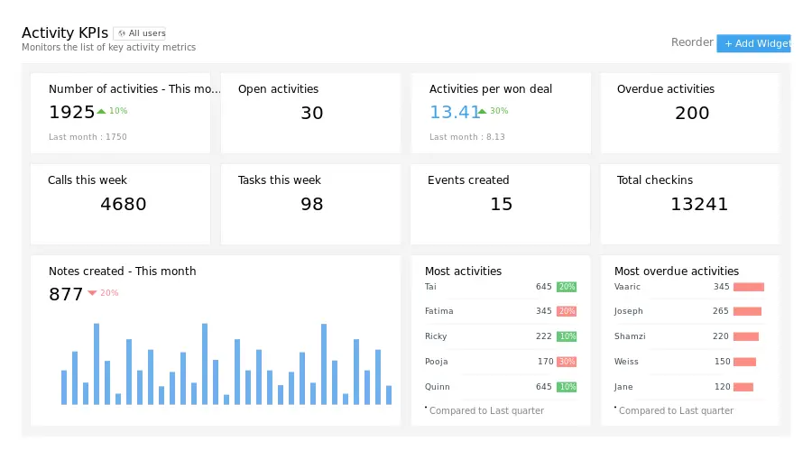Image resolution: width=812 pixels, height=460 pixels.
Task: Click Vaaric in Most overdue activities
Action: (627, 287)
